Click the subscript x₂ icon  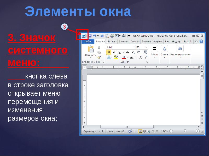(x=133, y=52)
